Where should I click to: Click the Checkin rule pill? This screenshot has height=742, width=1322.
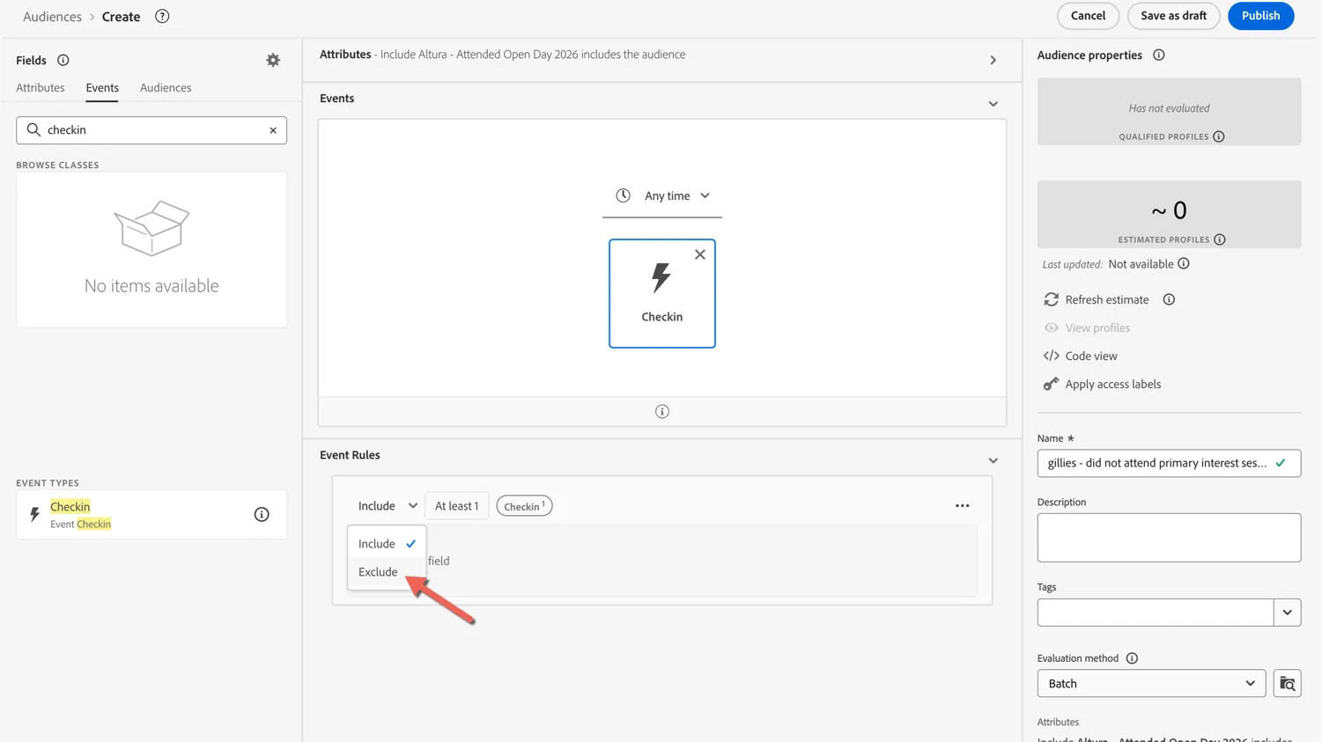tap(524, 506)
